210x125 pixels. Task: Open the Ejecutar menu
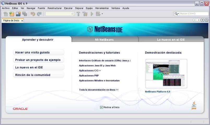(x=68, y=8)
